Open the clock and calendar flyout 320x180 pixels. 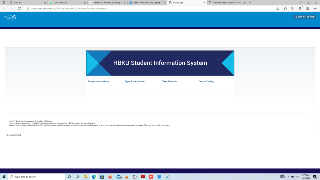click(x=306, y=177)
